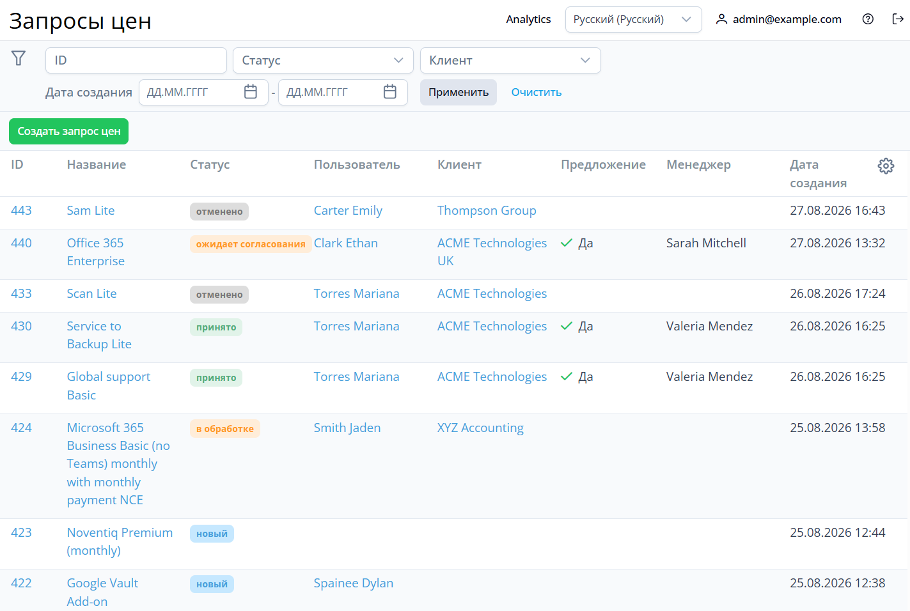
Task: Expand the Клиент filter dropdown
Action: click(510, 60)
